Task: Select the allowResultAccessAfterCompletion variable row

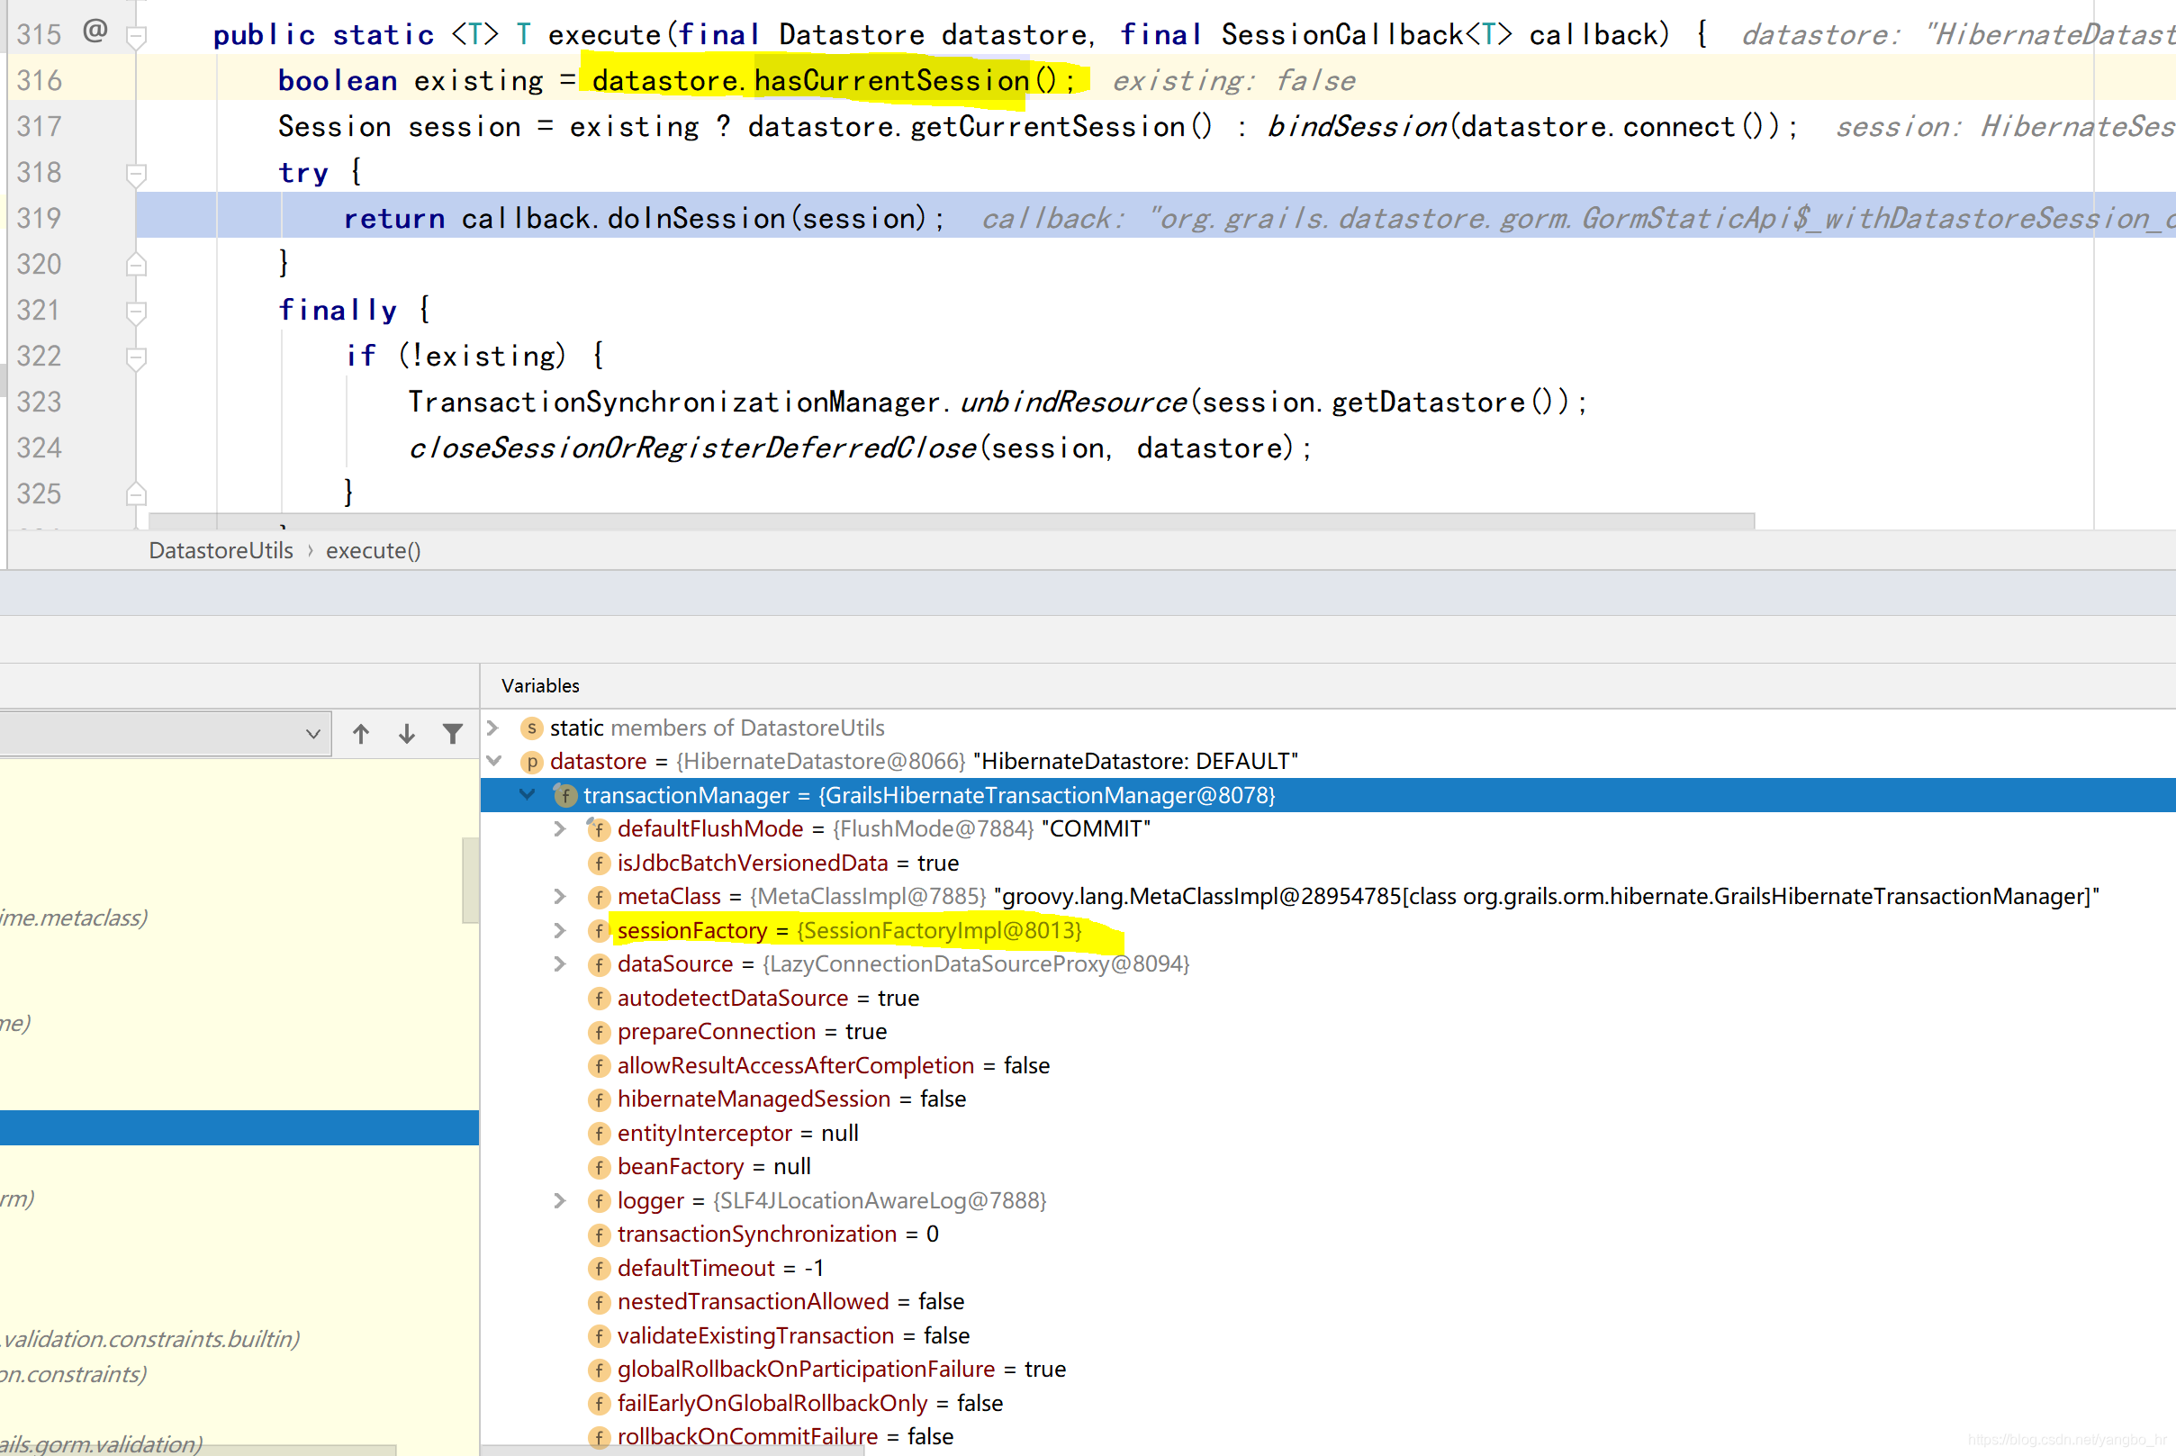Action: tap(1329, 1065)
